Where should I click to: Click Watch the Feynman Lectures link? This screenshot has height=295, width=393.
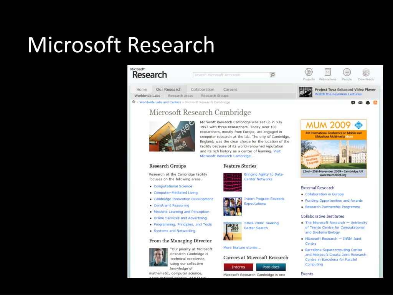tap(338, 94)
